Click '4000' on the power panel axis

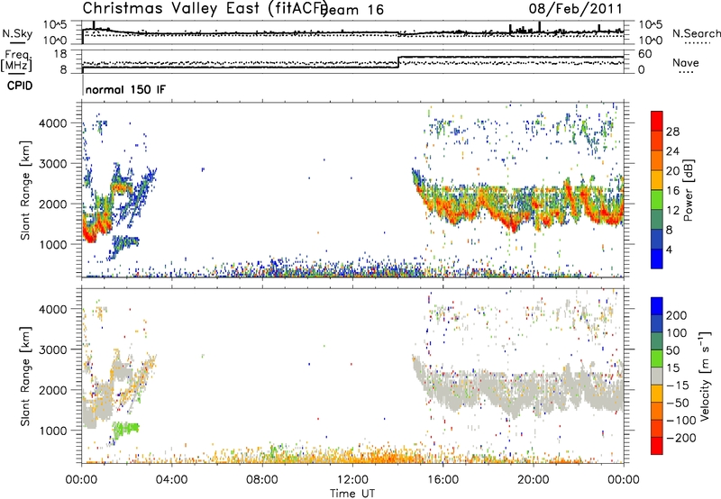(x=53, y=123)
